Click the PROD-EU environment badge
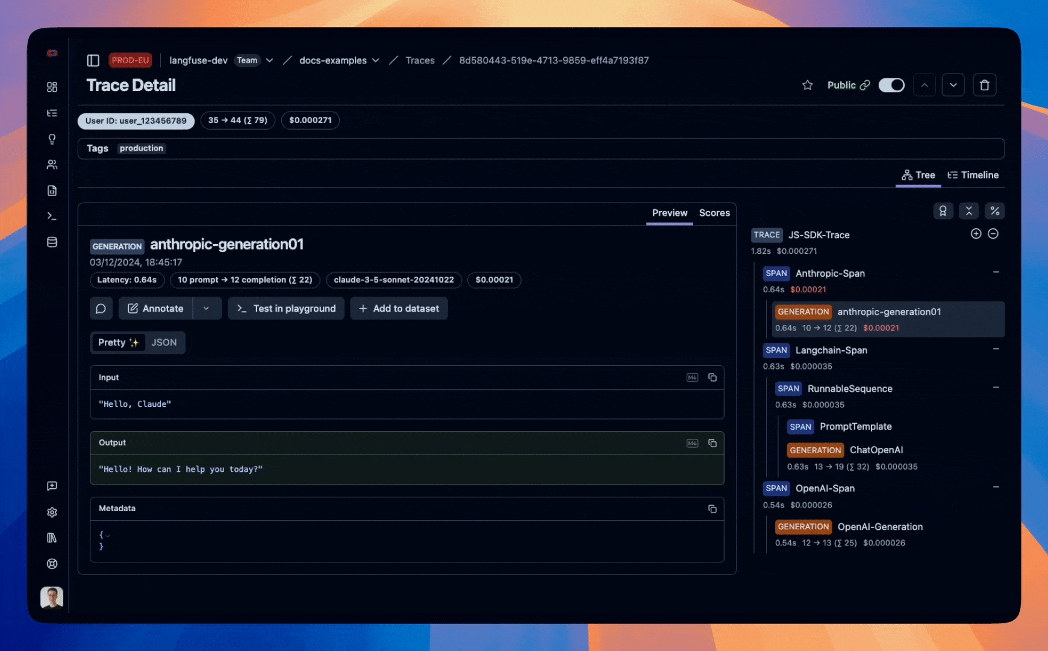Image resolution: width=1048 pixels, height=651 pixels. [130, 60]
